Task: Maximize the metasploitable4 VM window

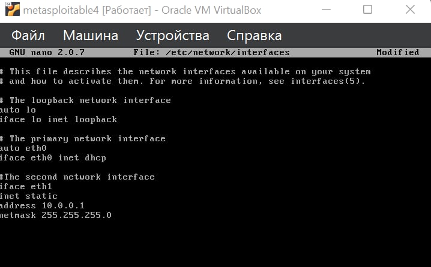Action: point(367,10)
